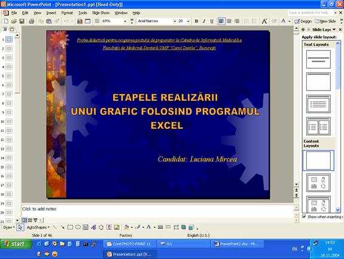Viewport: 344px width, 259px height.
Task: Switch to PowerPoint2.doc taskbar button
Action: point(238,244)
